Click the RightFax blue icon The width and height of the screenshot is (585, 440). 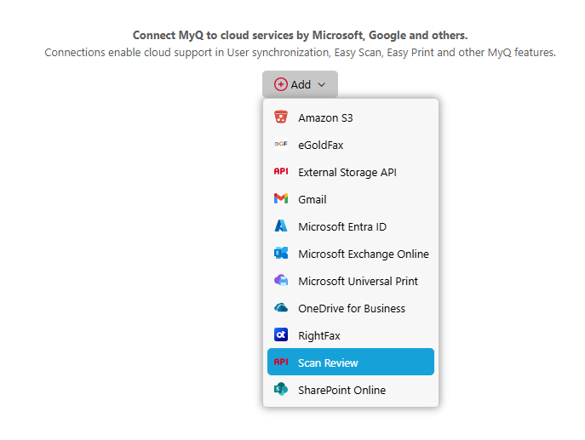[x=280, y=334]
